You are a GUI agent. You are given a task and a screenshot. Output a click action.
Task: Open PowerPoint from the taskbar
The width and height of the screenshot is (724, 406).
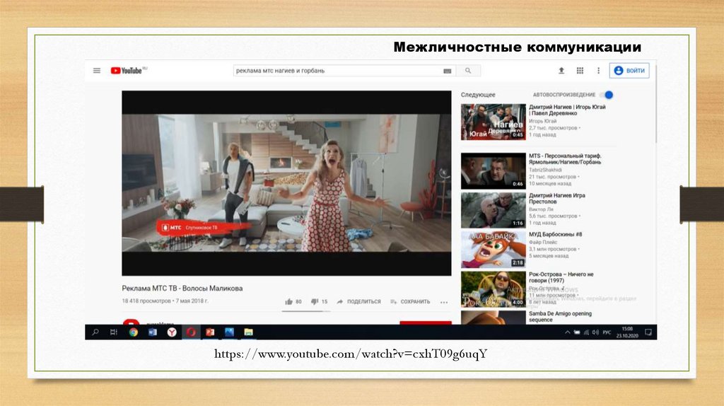210,332
